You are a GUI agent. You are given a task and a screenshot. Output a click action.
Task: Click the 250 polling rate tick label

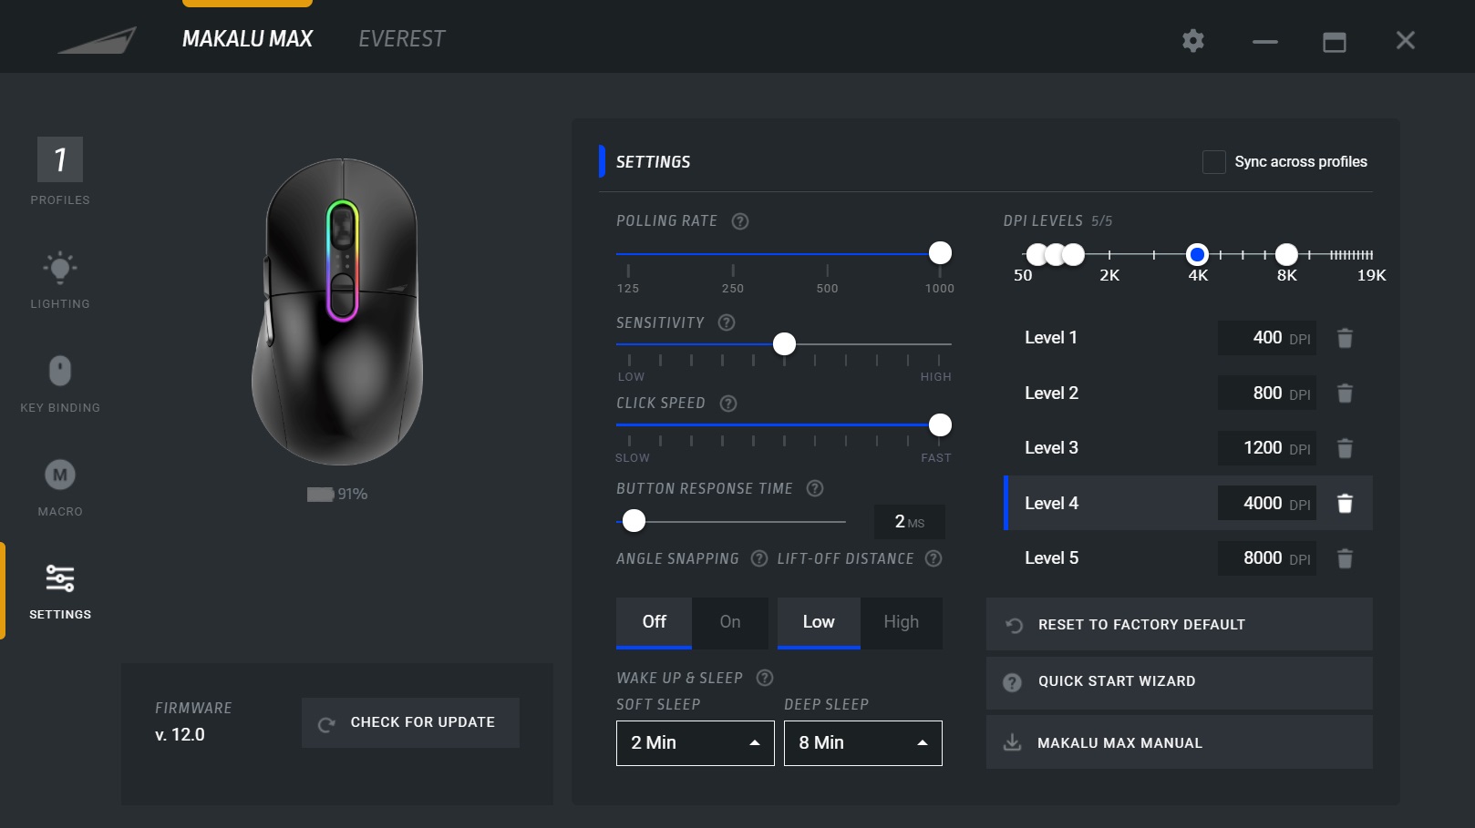733,289
